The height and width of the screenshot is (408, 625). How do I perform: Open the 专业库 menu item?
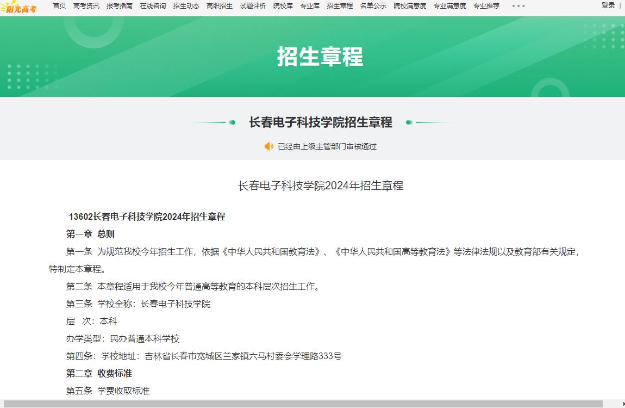tap(310, 6)
